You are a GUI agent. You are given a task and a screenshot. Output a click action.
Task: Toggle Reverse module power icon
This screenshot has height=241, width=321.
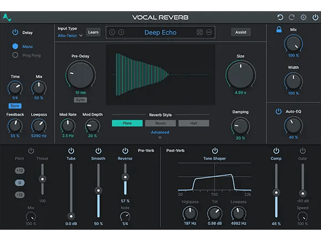125,150
